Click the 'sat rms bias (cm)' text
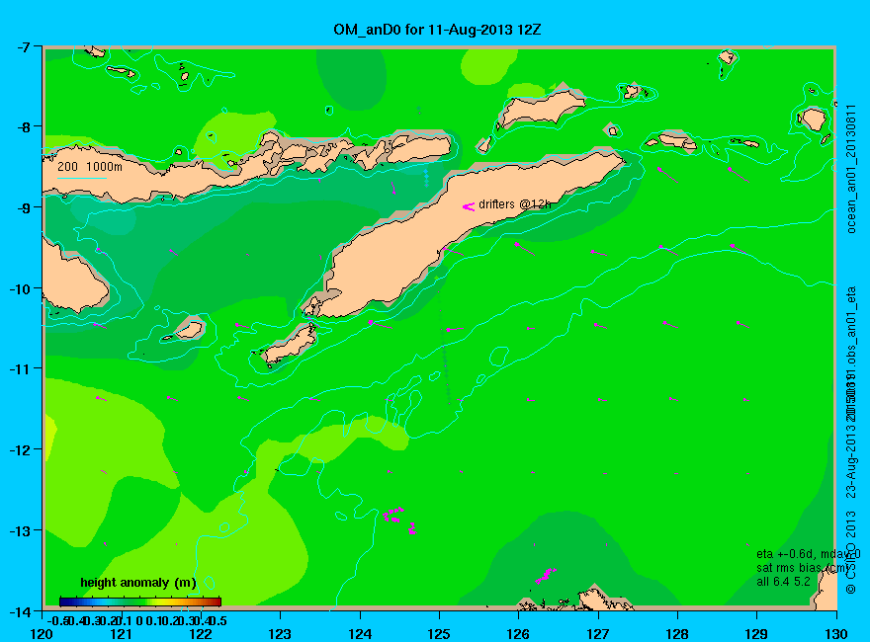The height and width of the screenshot is (642, 870). [804, 568]
